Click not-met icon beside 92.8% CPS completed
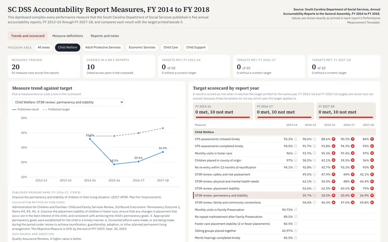Viewport: 388px width, 242px height. coord(334,146)
